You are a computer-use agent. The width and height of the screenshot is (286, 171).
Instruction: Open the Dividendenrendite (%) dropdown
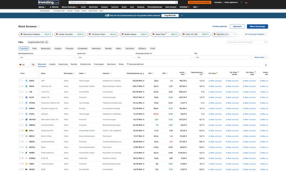tap(164, 57)
